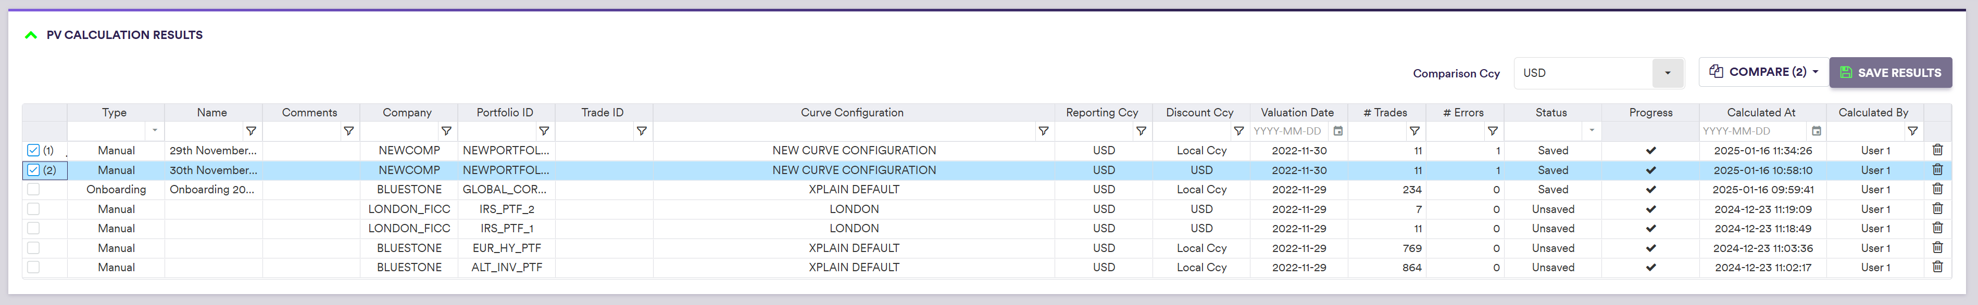Open the Name column filter
The height and width of the screenshot is (305, 1978).
[251, 131]
